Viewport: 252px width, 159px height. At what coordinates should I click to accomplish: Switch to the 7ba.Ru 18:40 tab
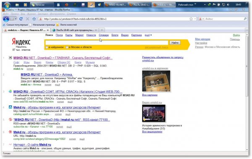[75, 30]
